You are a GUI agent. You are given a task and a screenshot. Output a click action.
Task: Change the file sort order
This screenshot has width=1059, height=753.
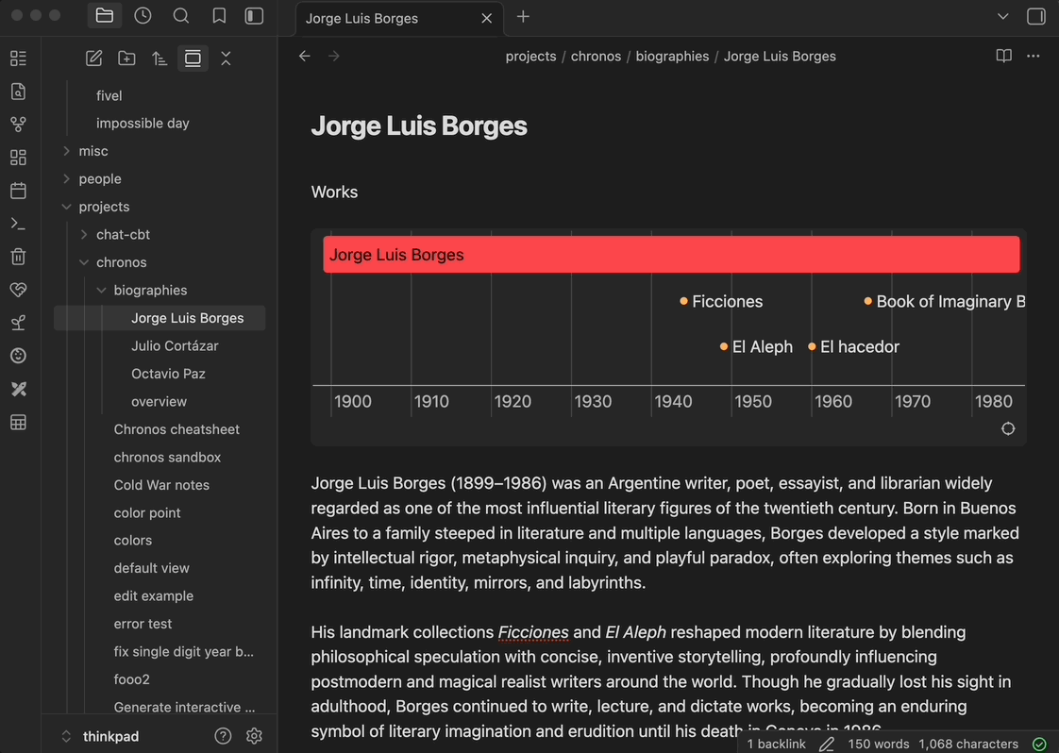[160, 59]
